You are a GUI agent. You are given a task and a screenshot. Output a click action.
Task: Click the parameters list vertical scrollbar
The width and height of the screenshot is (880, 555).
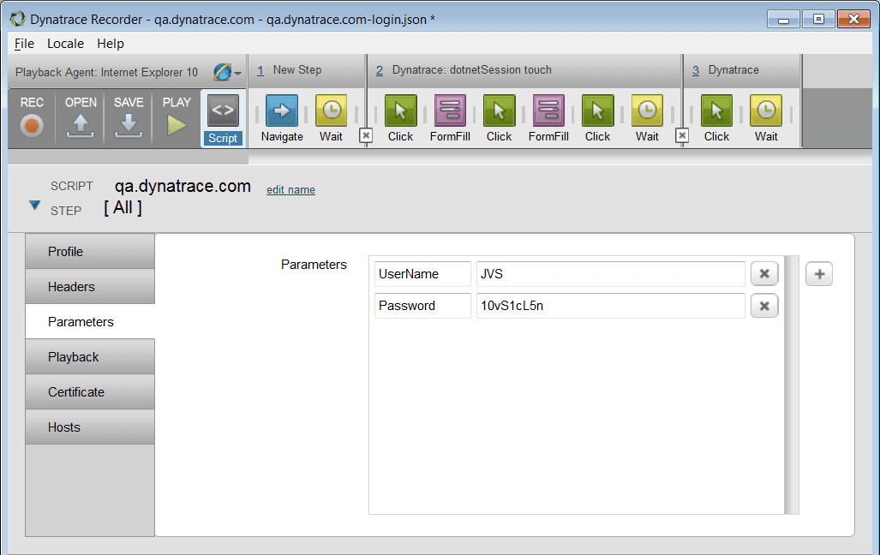[792, 385]
